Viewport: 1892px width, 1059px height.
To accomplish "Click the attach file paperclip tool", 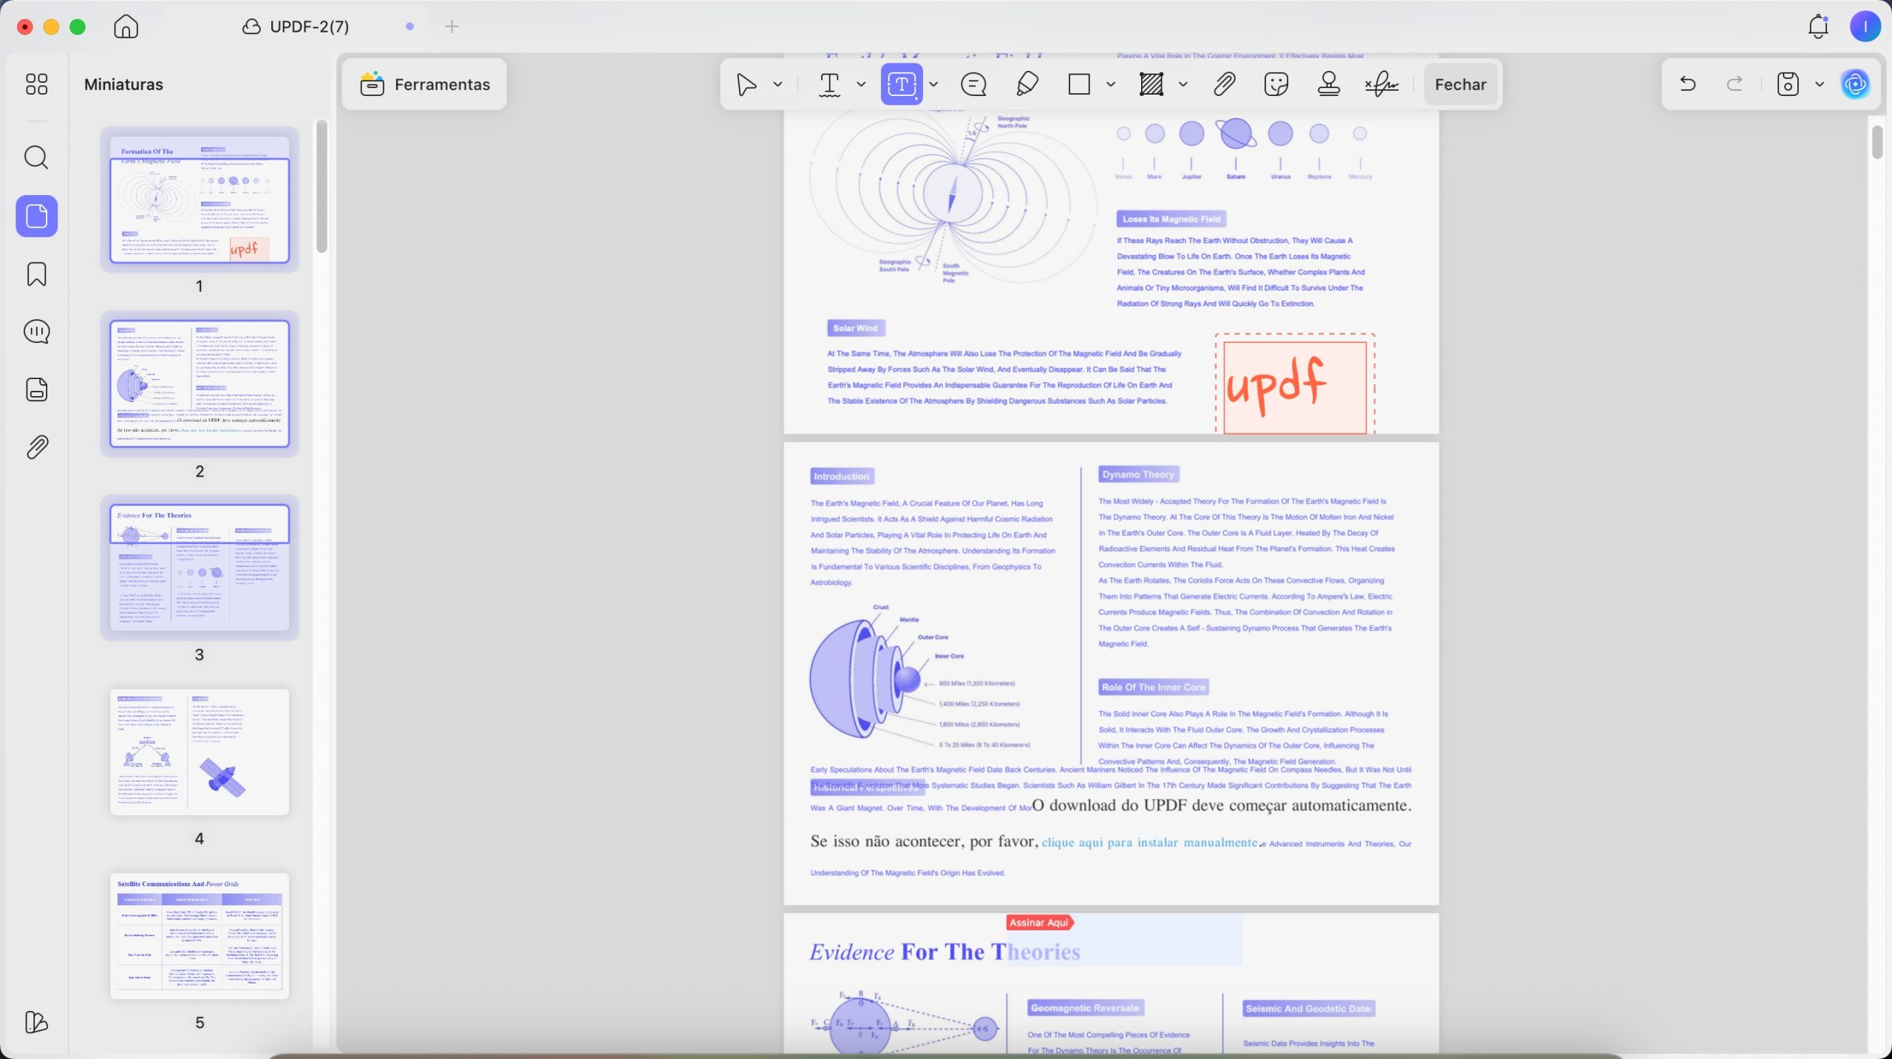I will point(1224,84).
